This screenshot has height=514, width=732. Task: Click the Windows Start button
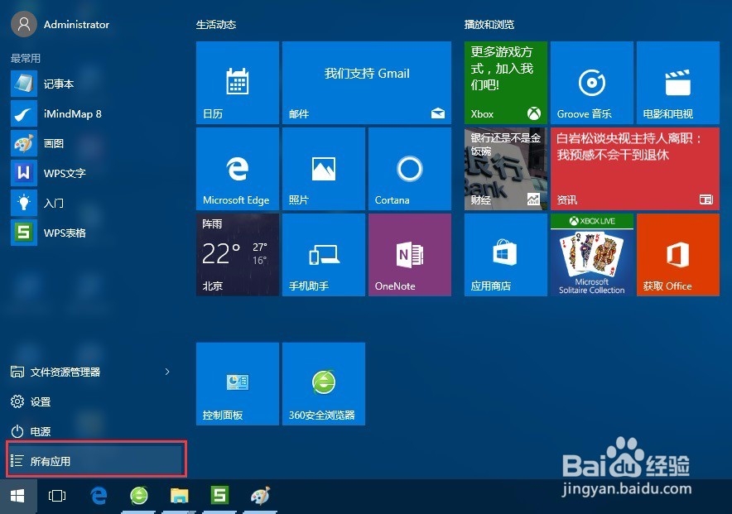(17, 496)
